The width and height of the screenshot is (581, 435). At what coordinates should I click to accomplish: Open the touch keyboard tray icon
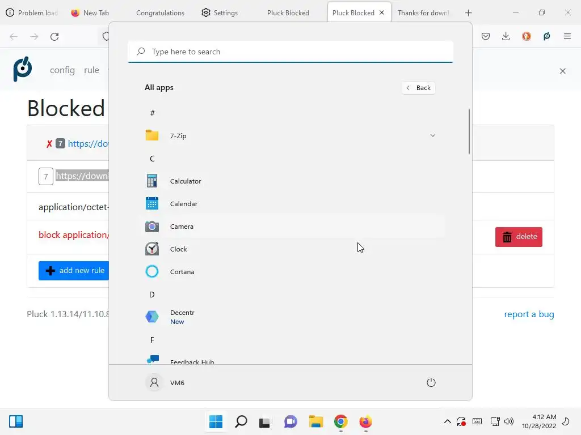tap(477, 421)
